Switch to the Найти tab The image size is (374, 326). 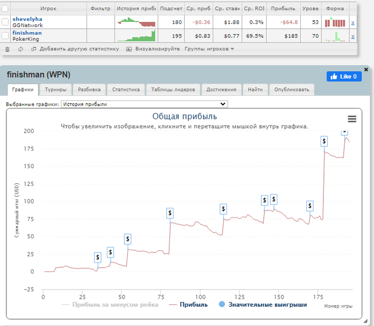click(x=255, y=90)
